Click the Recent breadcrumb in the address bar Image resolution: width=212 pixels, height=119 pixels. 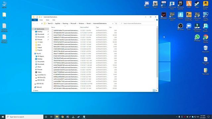(x=88, y=23)
